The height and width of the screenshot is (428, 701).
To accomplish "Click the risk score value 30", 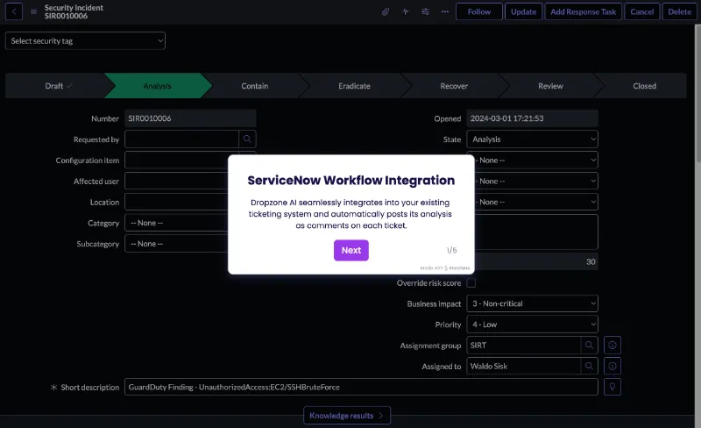I will (x=591, y=262).
